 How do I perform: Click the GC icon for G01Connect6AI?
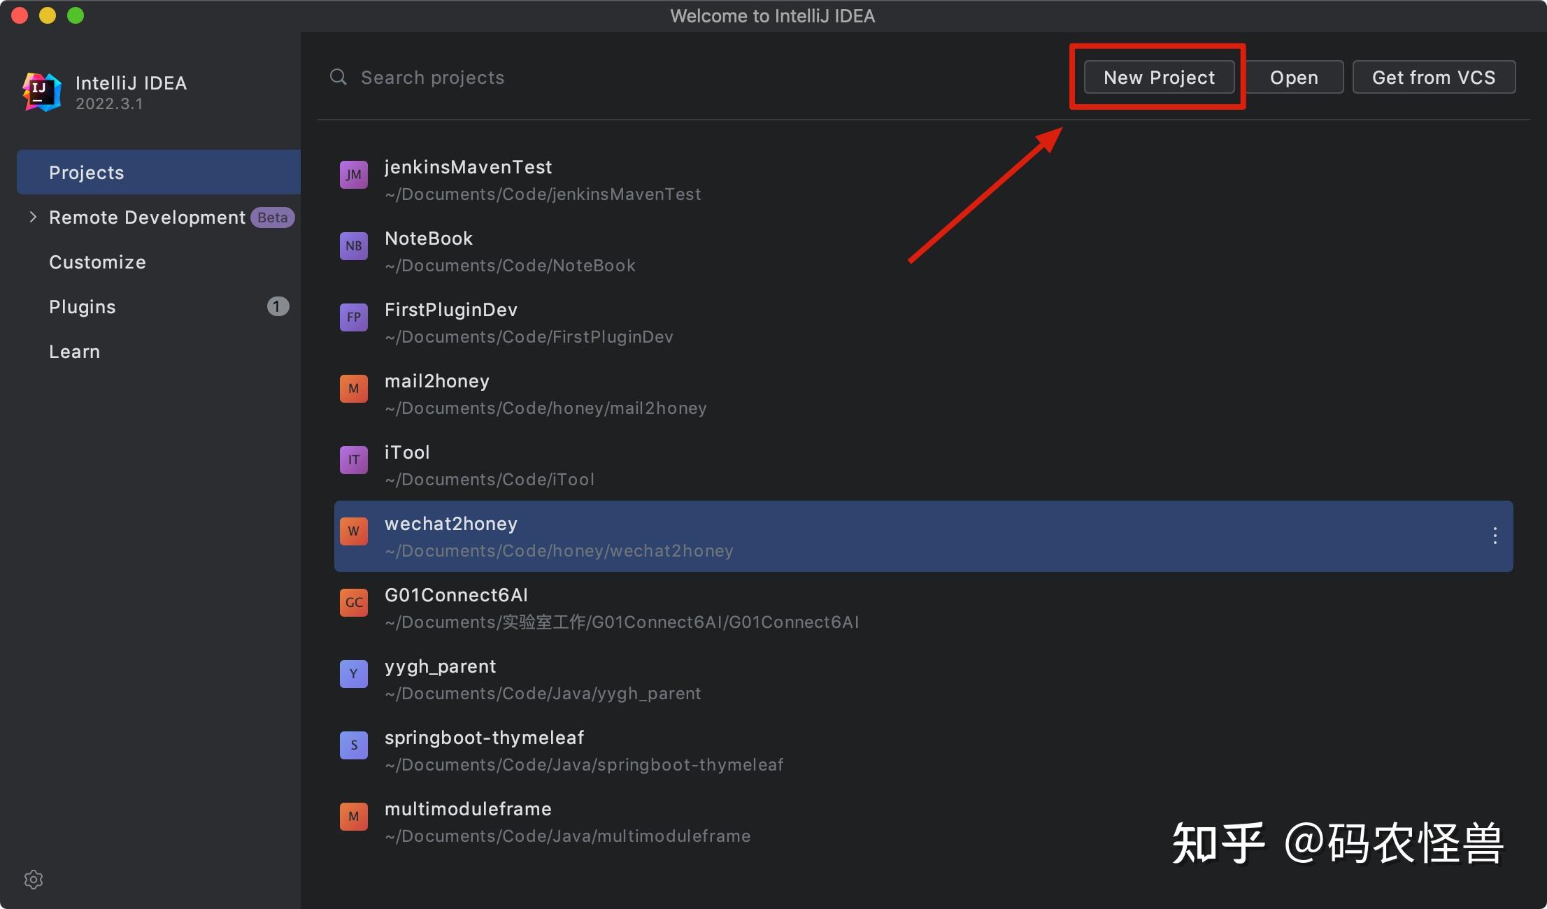click(353, 603)
